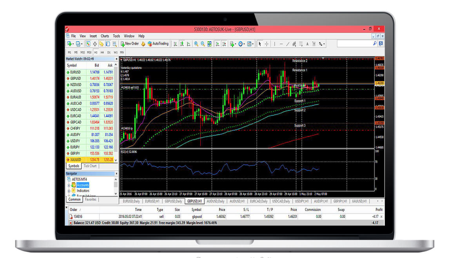450x258 pixels.
Task: Switch chart to Candlesticks view icon
Action: (182, 44)
